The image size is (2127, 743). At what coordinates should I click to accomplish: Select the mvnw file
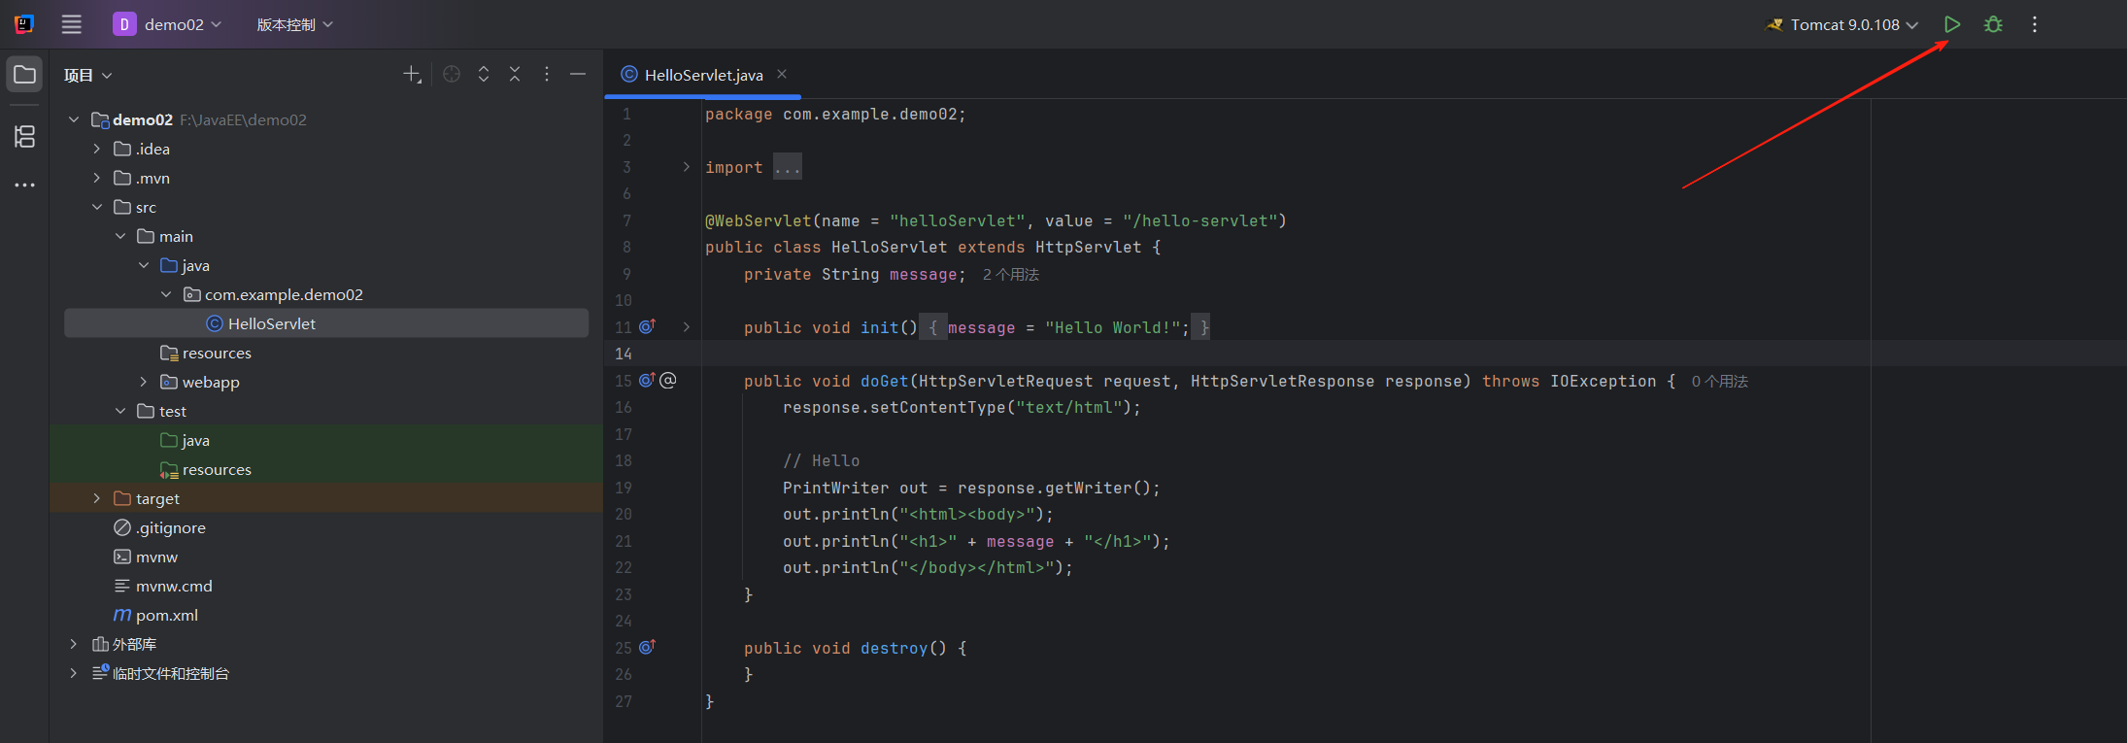tap(146, 557)
